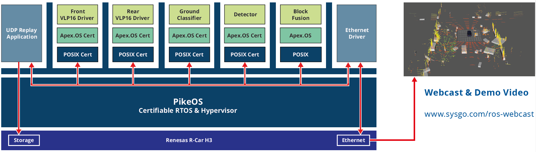The height and width of the screenshot is (152, 536).
Task: Select the Storage box
Action: pos(24,140)
